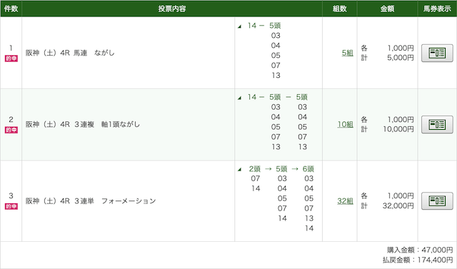Open the 32組 combinations link
The height and width of the screenshot is (269, 457).
click(346, 201)
